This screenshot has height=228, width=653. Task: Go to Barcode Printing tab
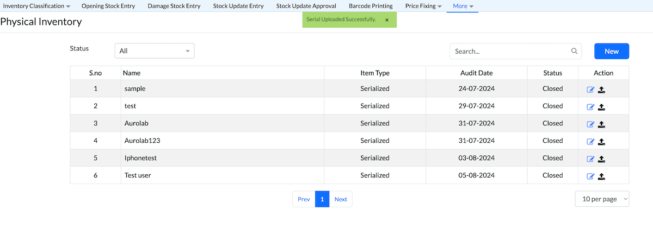click(x=371, y=6)
